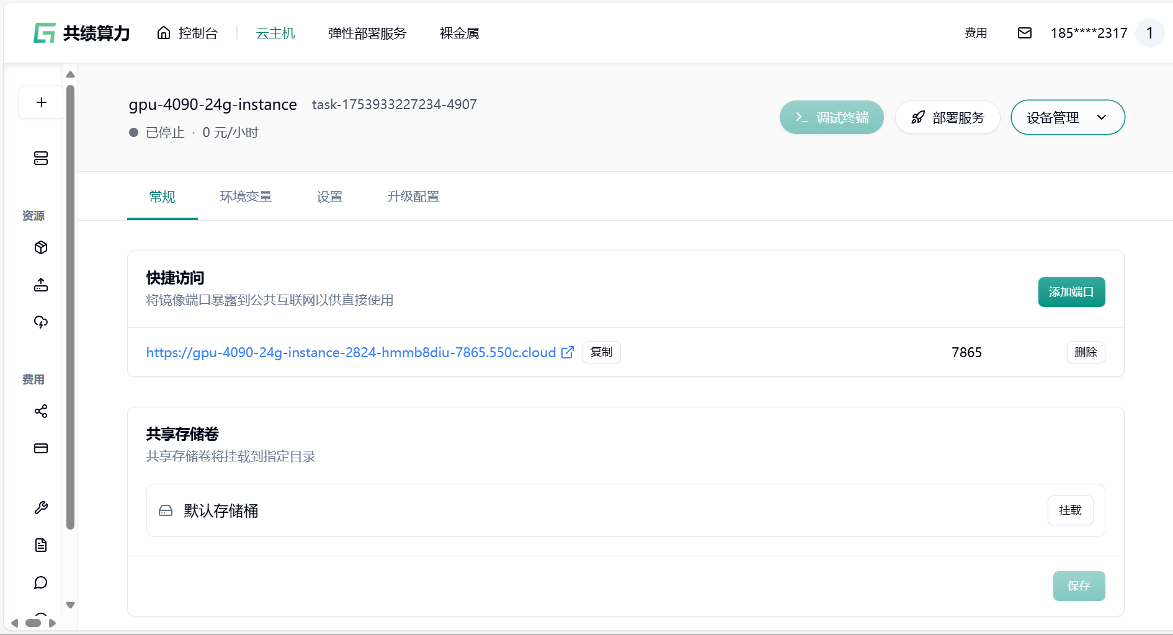Click the drive icon beside 默认存储桶
The height and width of the screenshot is (635, 1173).
166,510
